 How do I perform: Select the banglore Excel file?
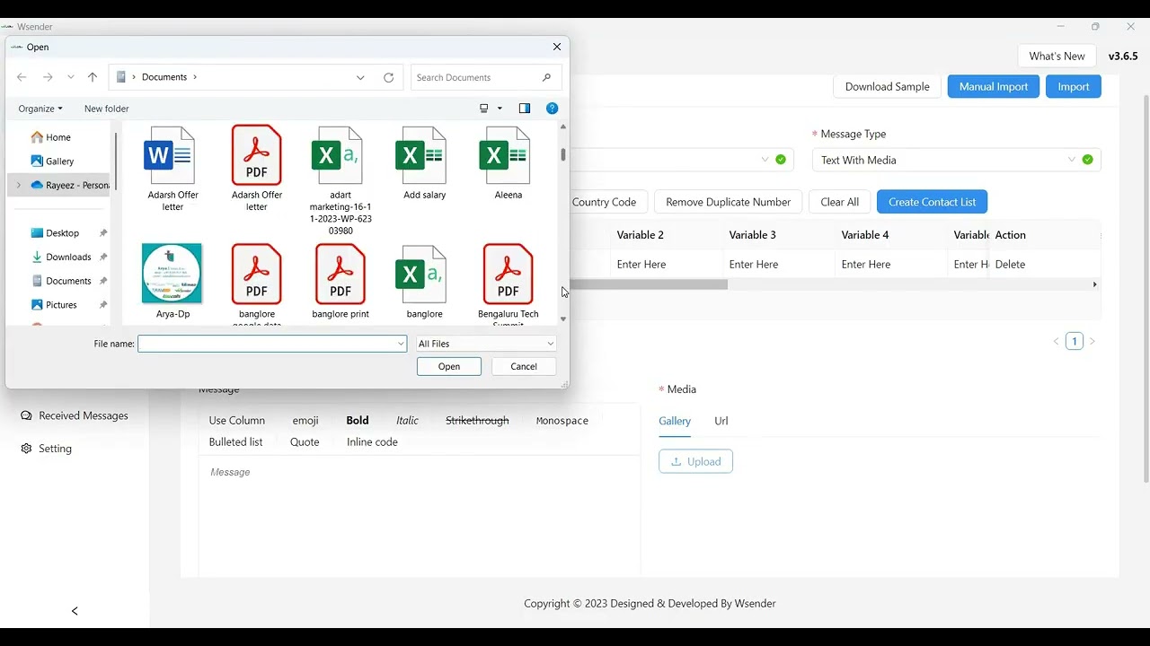coord(424,282)
